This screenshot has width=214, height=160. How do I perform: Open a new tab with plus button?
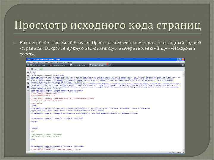coord(110,65)
